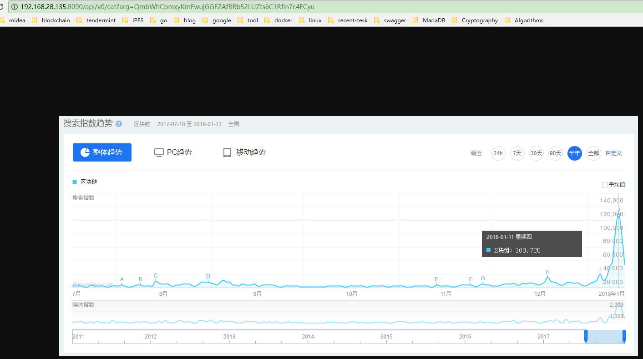Image resolution: width=643 pixels, height=359 pixels.
Task: Click chart marker F
Action: [x=471, y=279]
